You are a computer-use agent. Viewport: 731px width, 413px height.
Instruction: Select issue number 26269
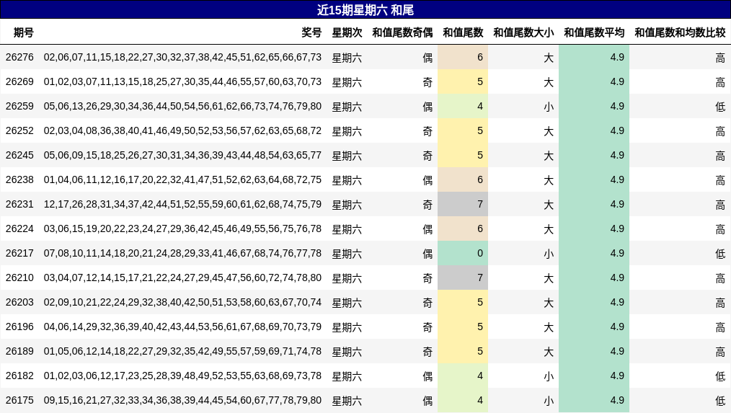point(19,82)
